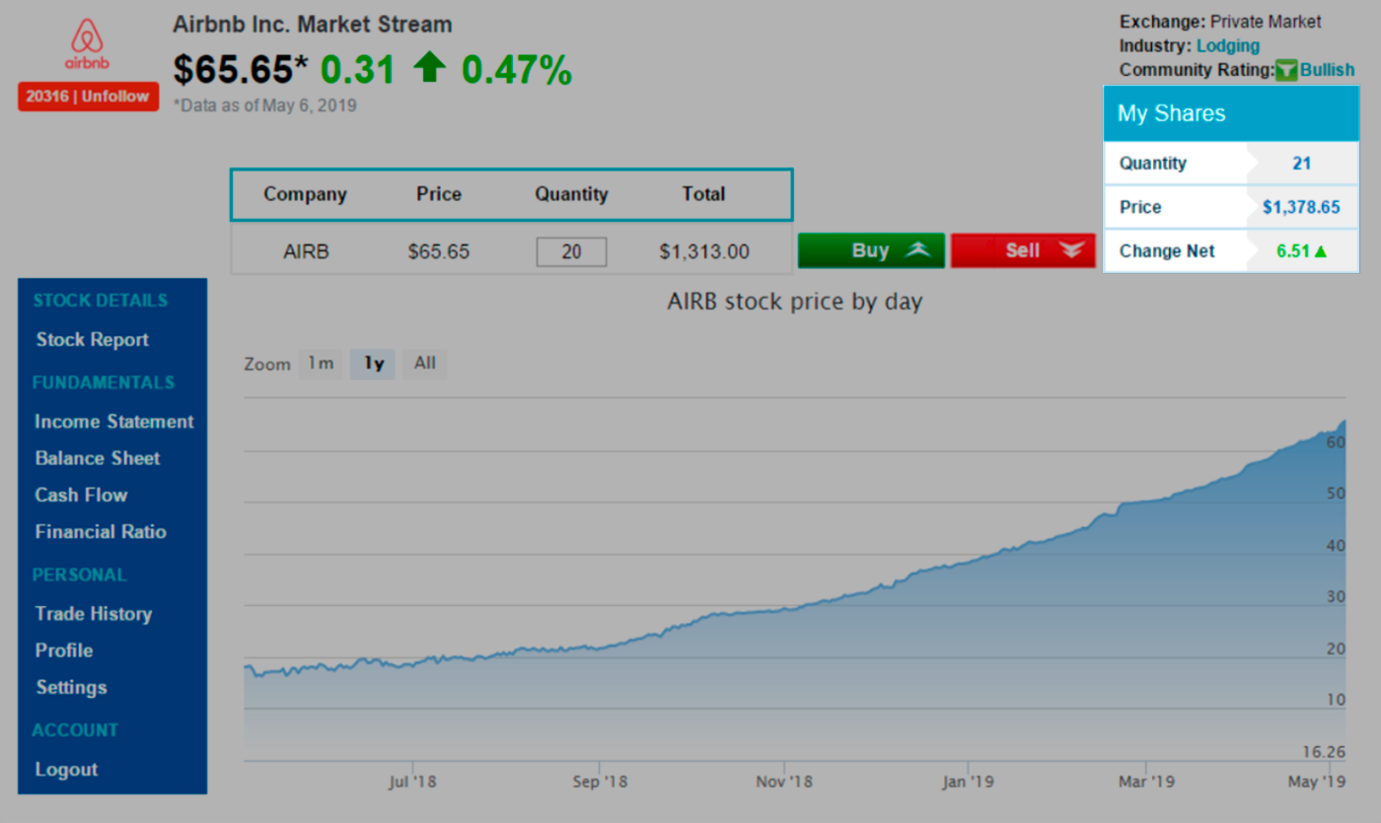The image size is (1381, 823).
Task: Click the Change Net value 6.51
Action: [1292, 251]
